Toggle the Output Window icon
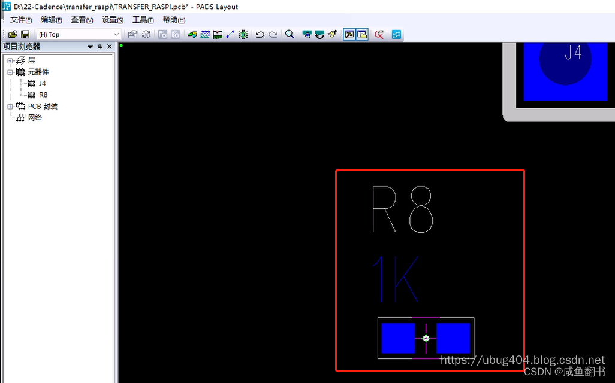 pos(349,35)
